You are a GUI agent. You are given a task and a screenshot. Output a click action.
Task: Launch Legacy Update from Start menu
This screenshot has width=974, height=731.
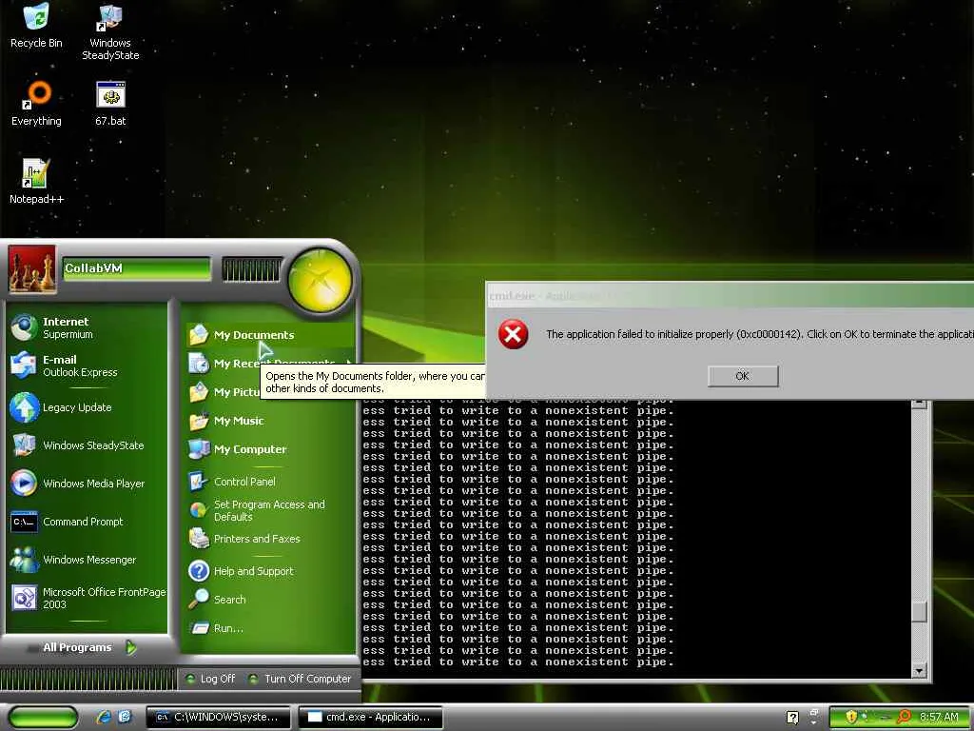click(x=87, y=407)
